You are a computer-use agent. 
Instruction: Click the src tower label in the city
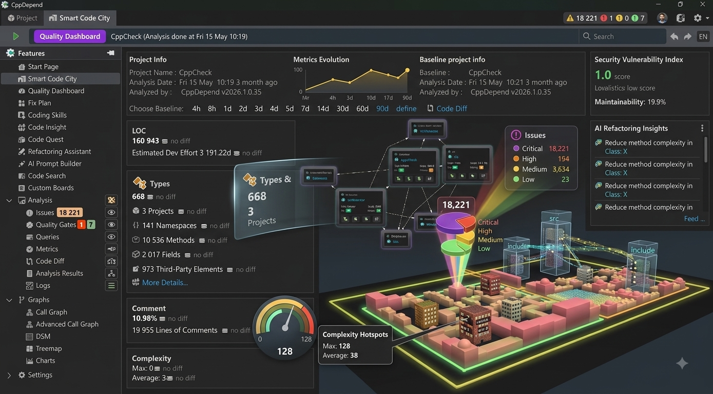[x=554, y=219]
